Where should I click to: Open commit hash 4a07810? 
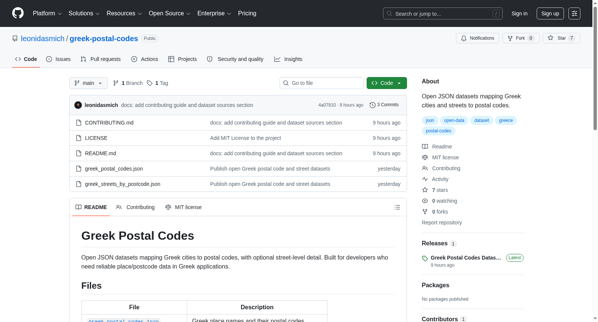click(x=327, y=105)
